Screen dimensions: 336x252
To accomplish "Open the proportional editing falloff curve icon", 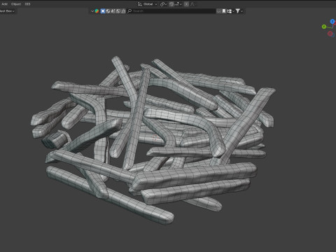I will (192, 4).
